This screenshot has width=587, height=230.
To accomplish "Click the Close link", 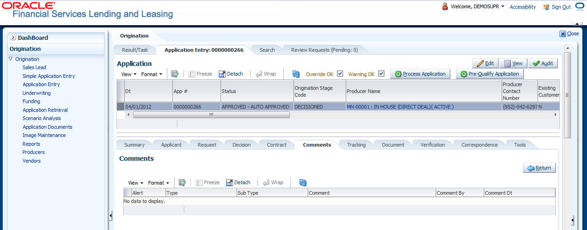I will (573, 33).
